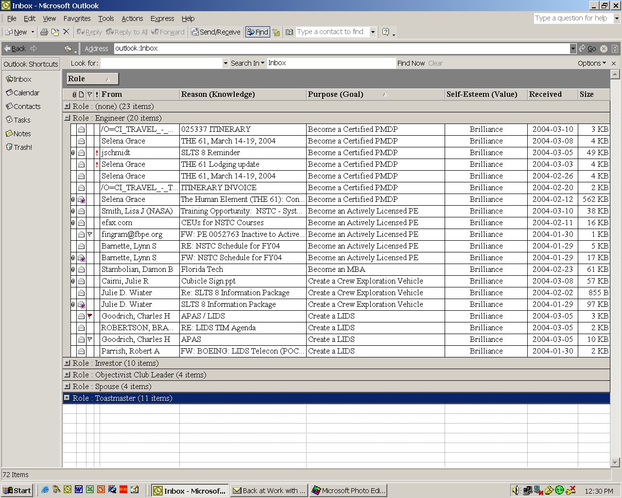Open the Address Book icon

click(x=290, y=32)
